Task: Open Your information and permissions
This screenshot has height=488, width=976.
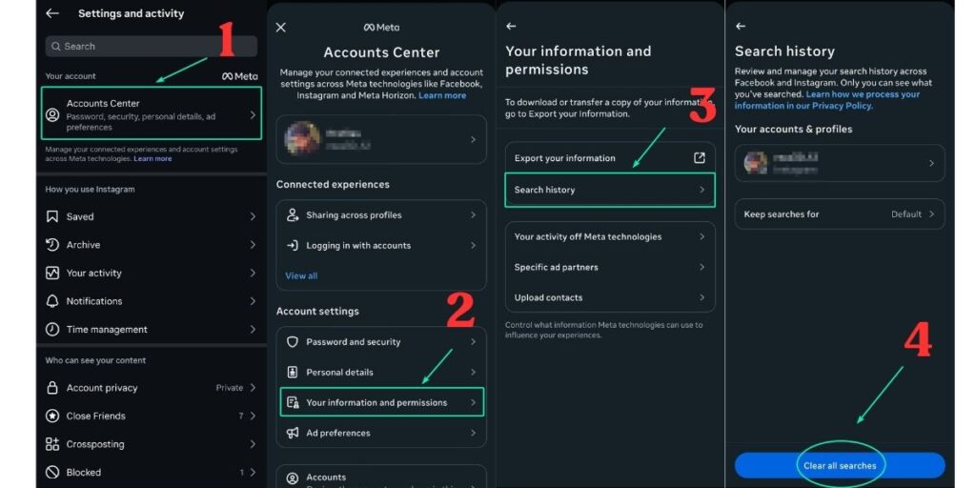Action: pos(381,402)
